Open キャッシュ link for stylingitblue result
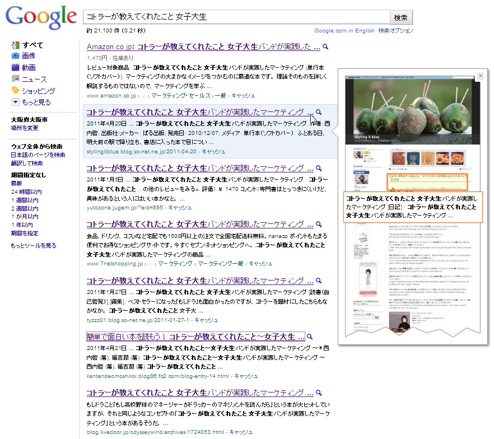Screen dimensions: 494x439 213,152
